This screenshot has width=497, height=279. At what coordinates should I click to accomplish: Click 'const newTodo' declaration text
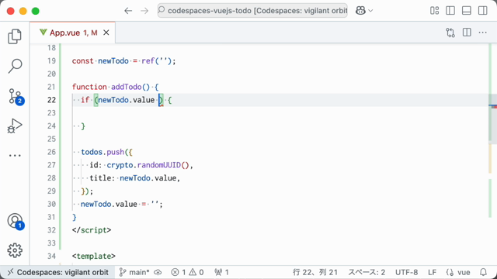100,61
